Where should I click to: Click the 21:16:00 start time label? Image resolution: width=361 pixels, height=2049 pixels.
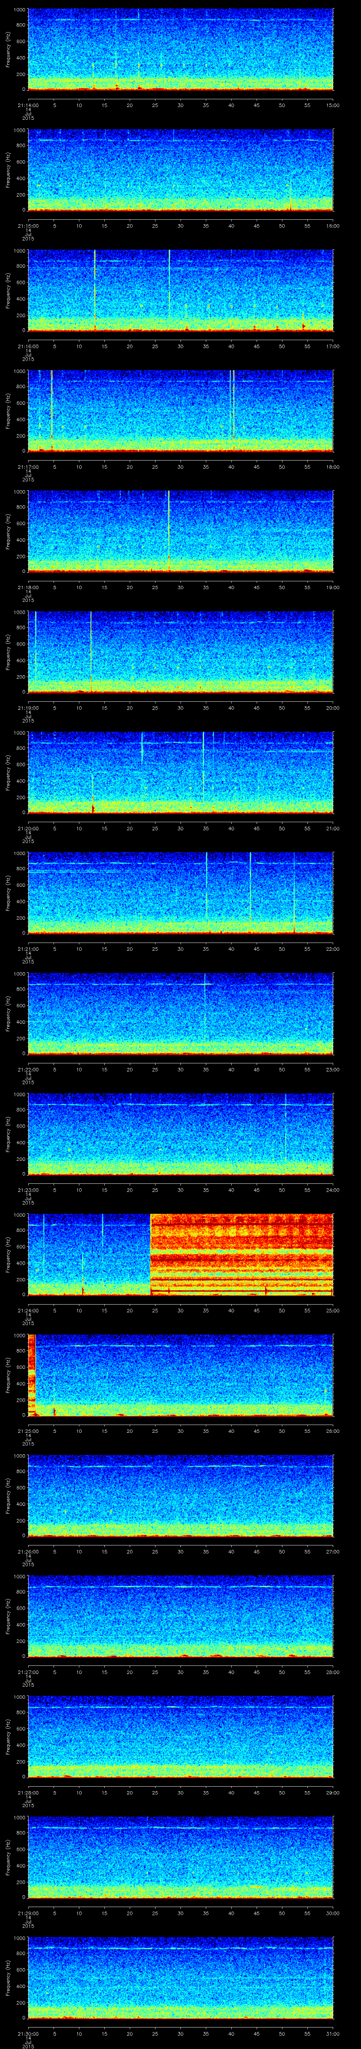click(x=28, y=346)
